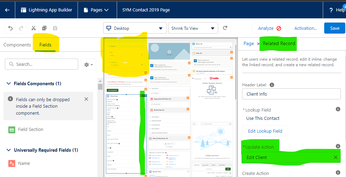Select profile banner image on canvas
The image size is (346, 177).
pos(169,51)
